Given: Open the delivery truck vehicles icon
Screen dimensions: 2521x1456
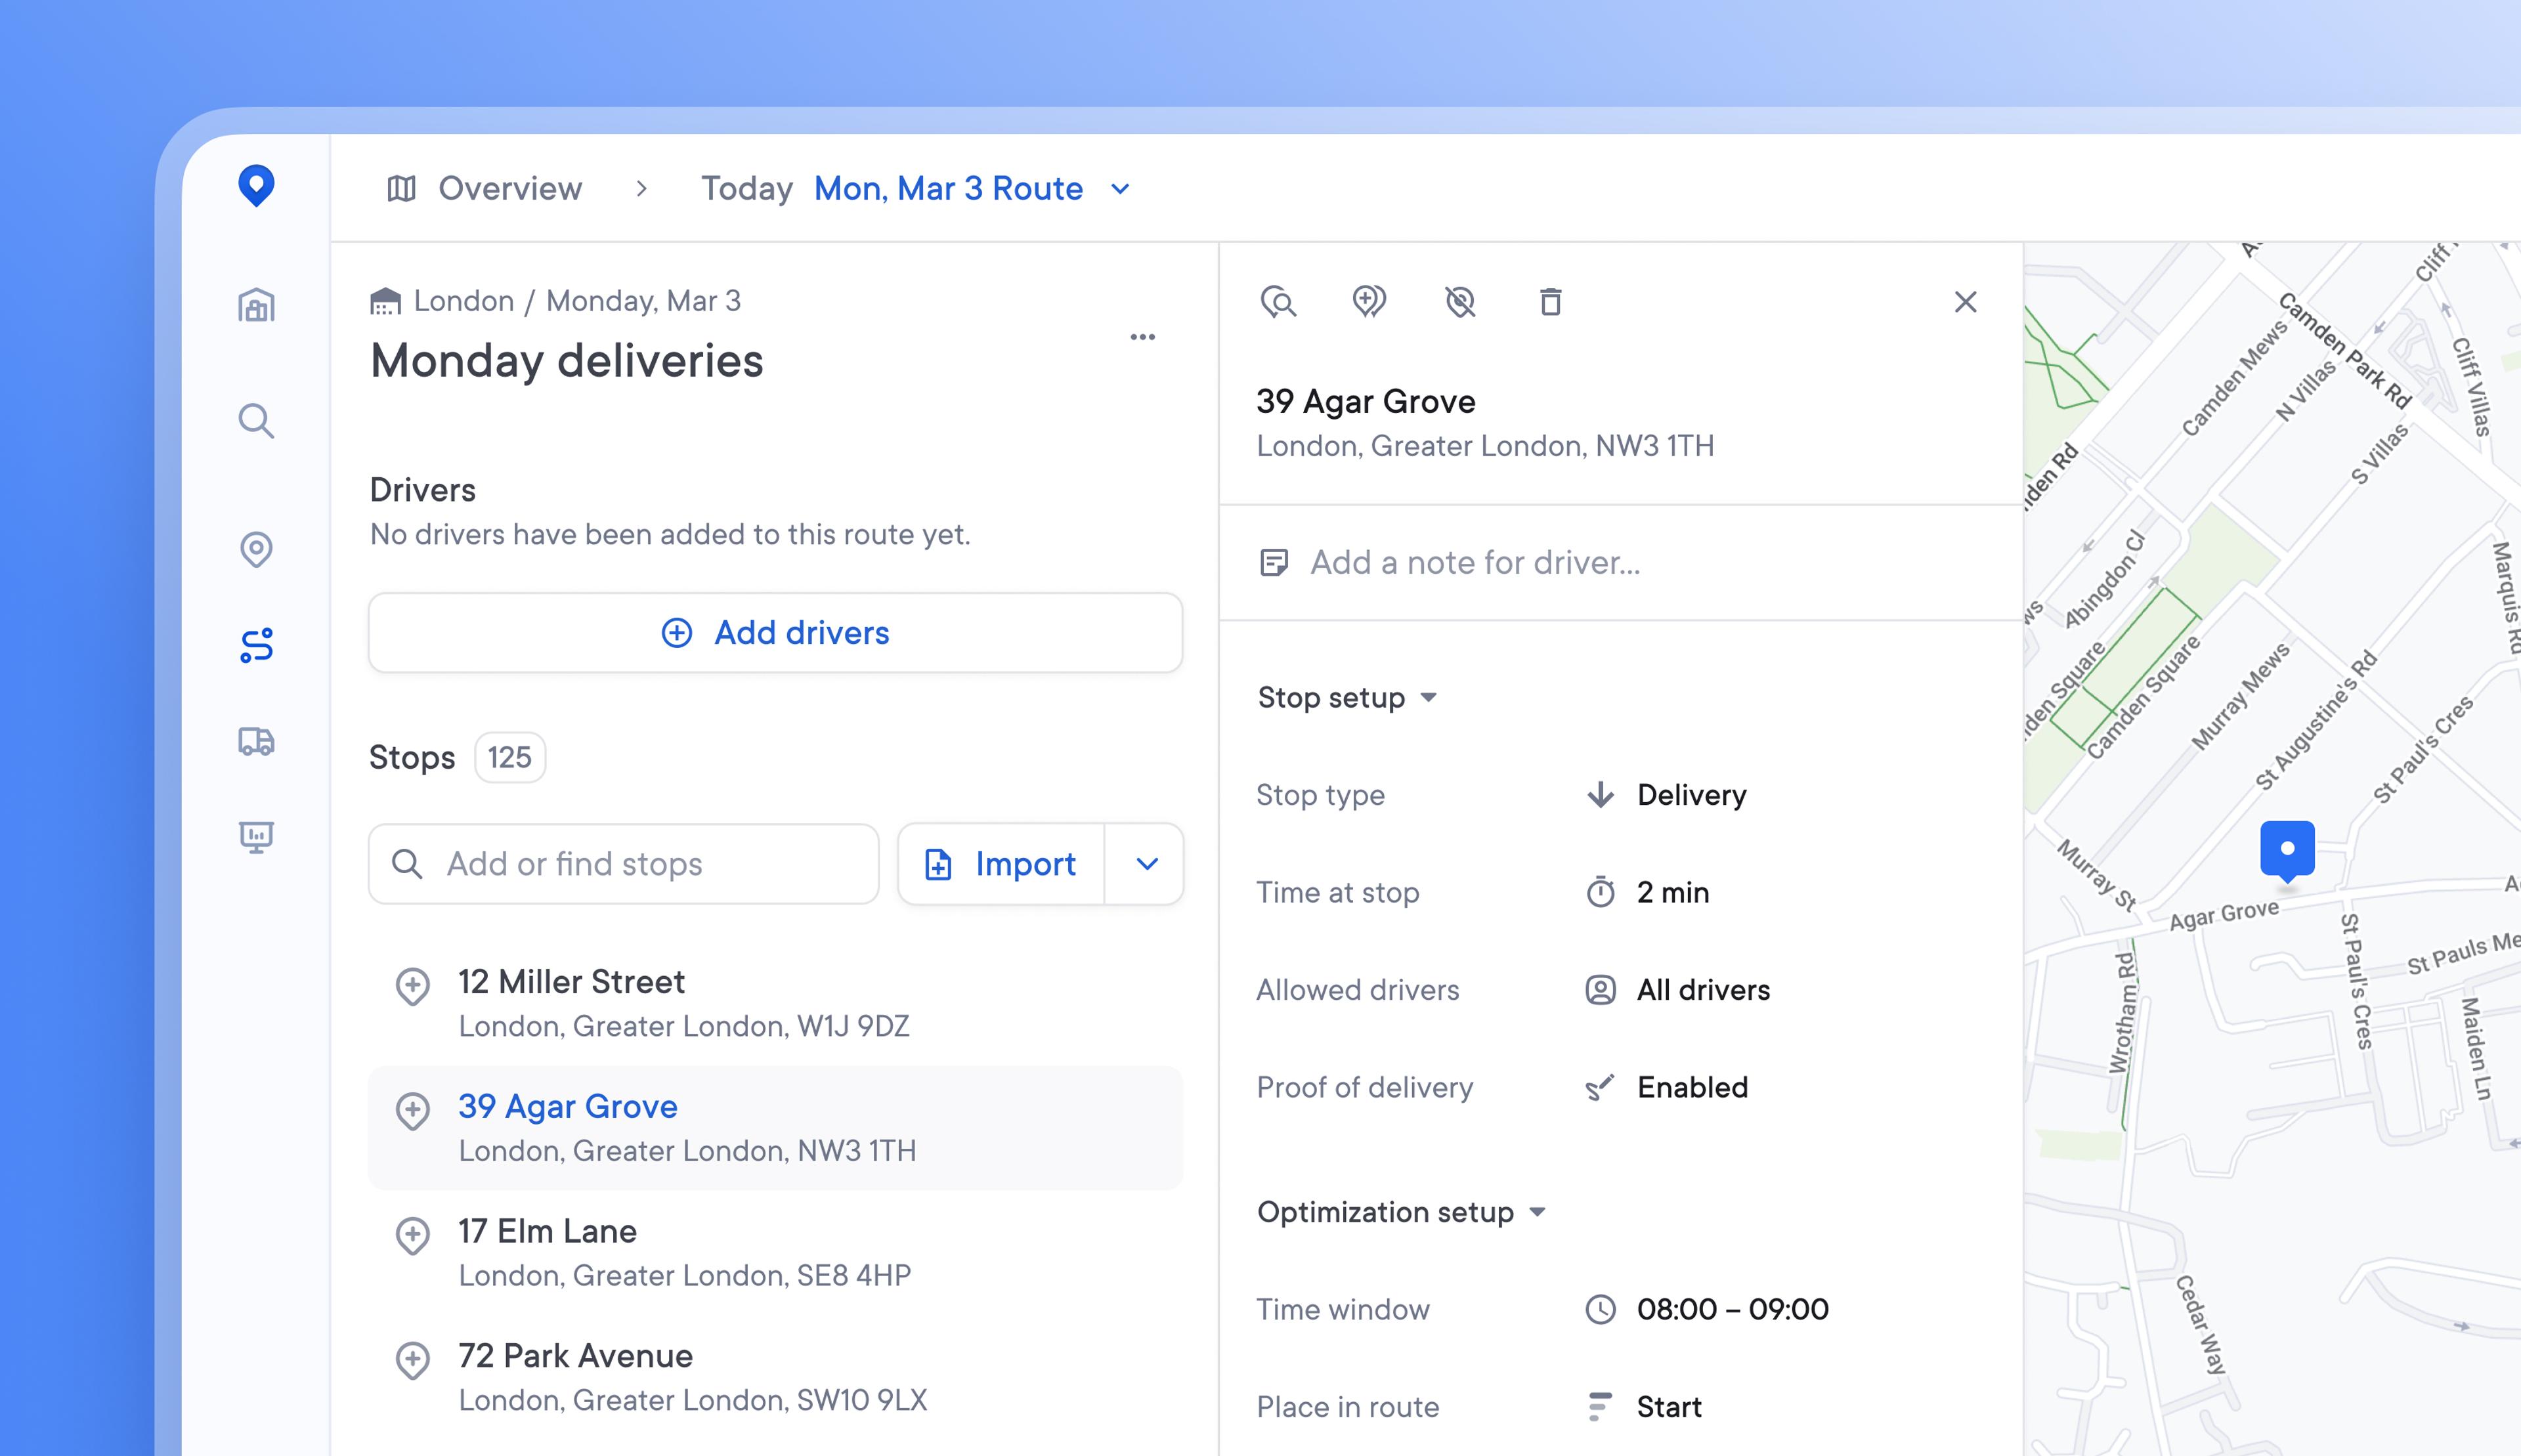Looking at the screenshot, I should (x=256, y=741).
